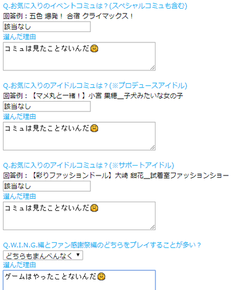Image resolution: width=235 pixels, height=290 pixels.
Task: Click the question heading about イベントコミュ
Action: [95, 6]
